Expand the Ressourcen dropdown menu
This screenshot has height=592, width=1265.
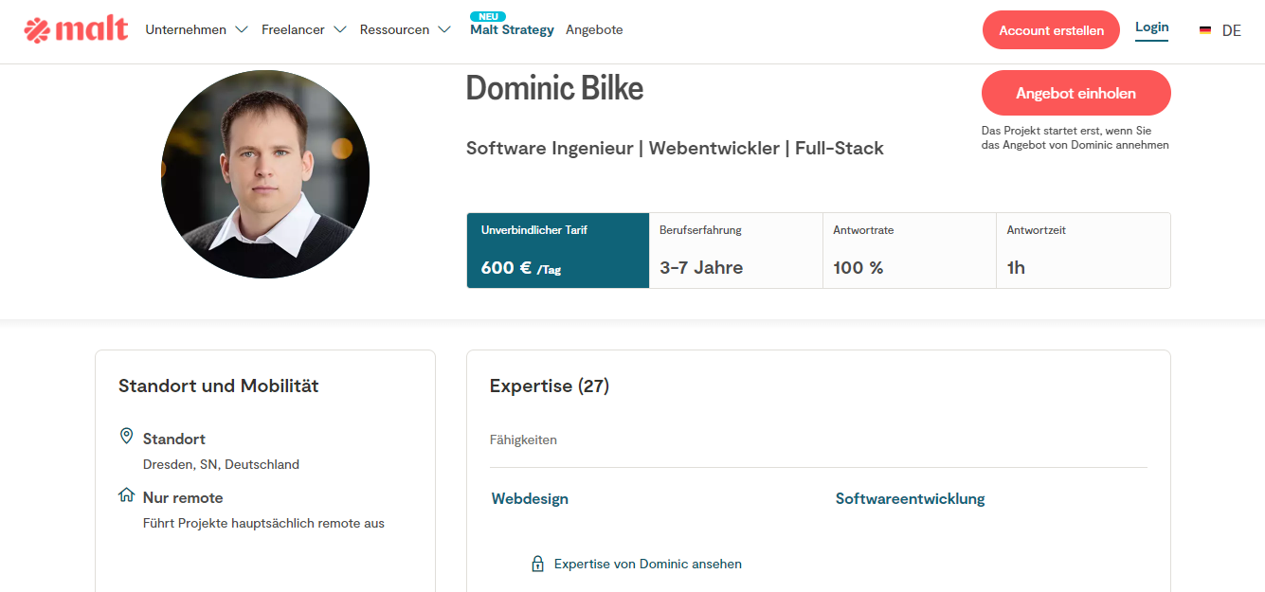(407, 29)
